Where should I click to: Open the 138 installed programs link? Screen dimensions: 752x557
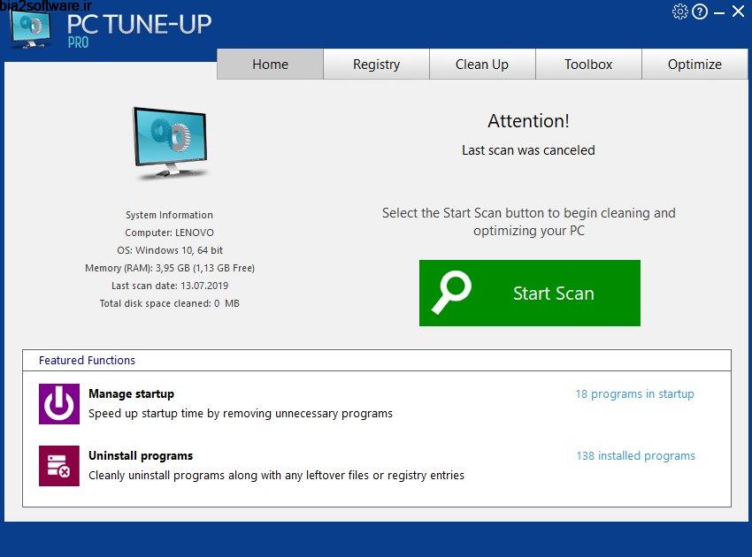pos(635,455)
